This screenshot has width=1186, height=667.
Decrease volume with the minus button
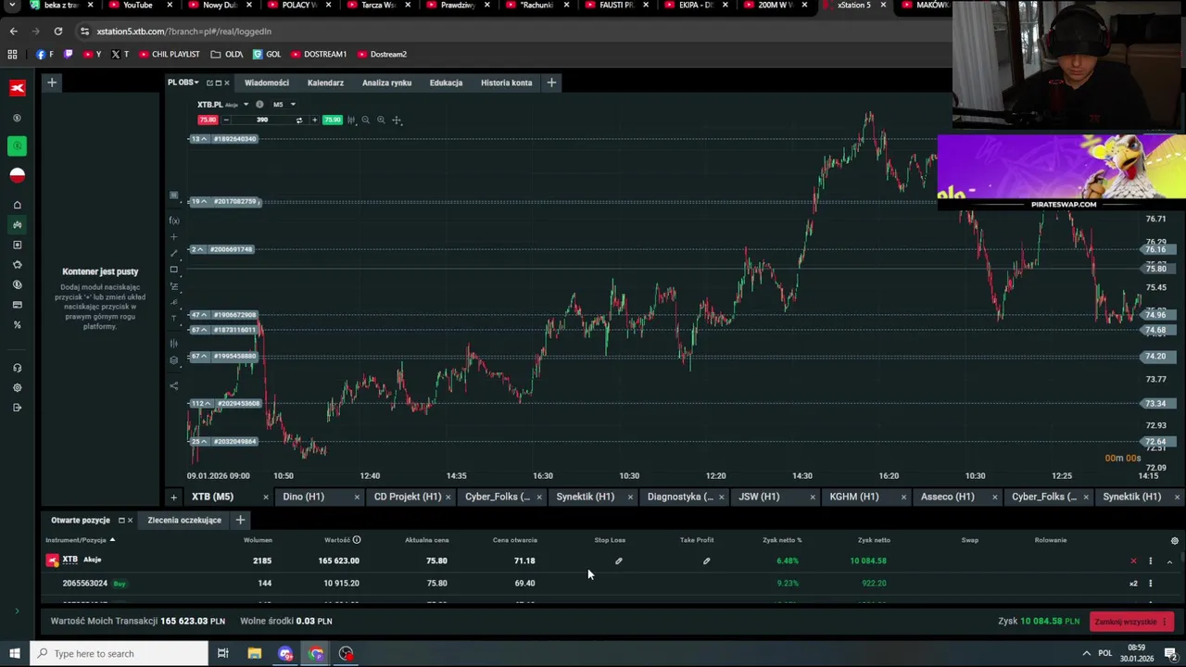(226, 120)
